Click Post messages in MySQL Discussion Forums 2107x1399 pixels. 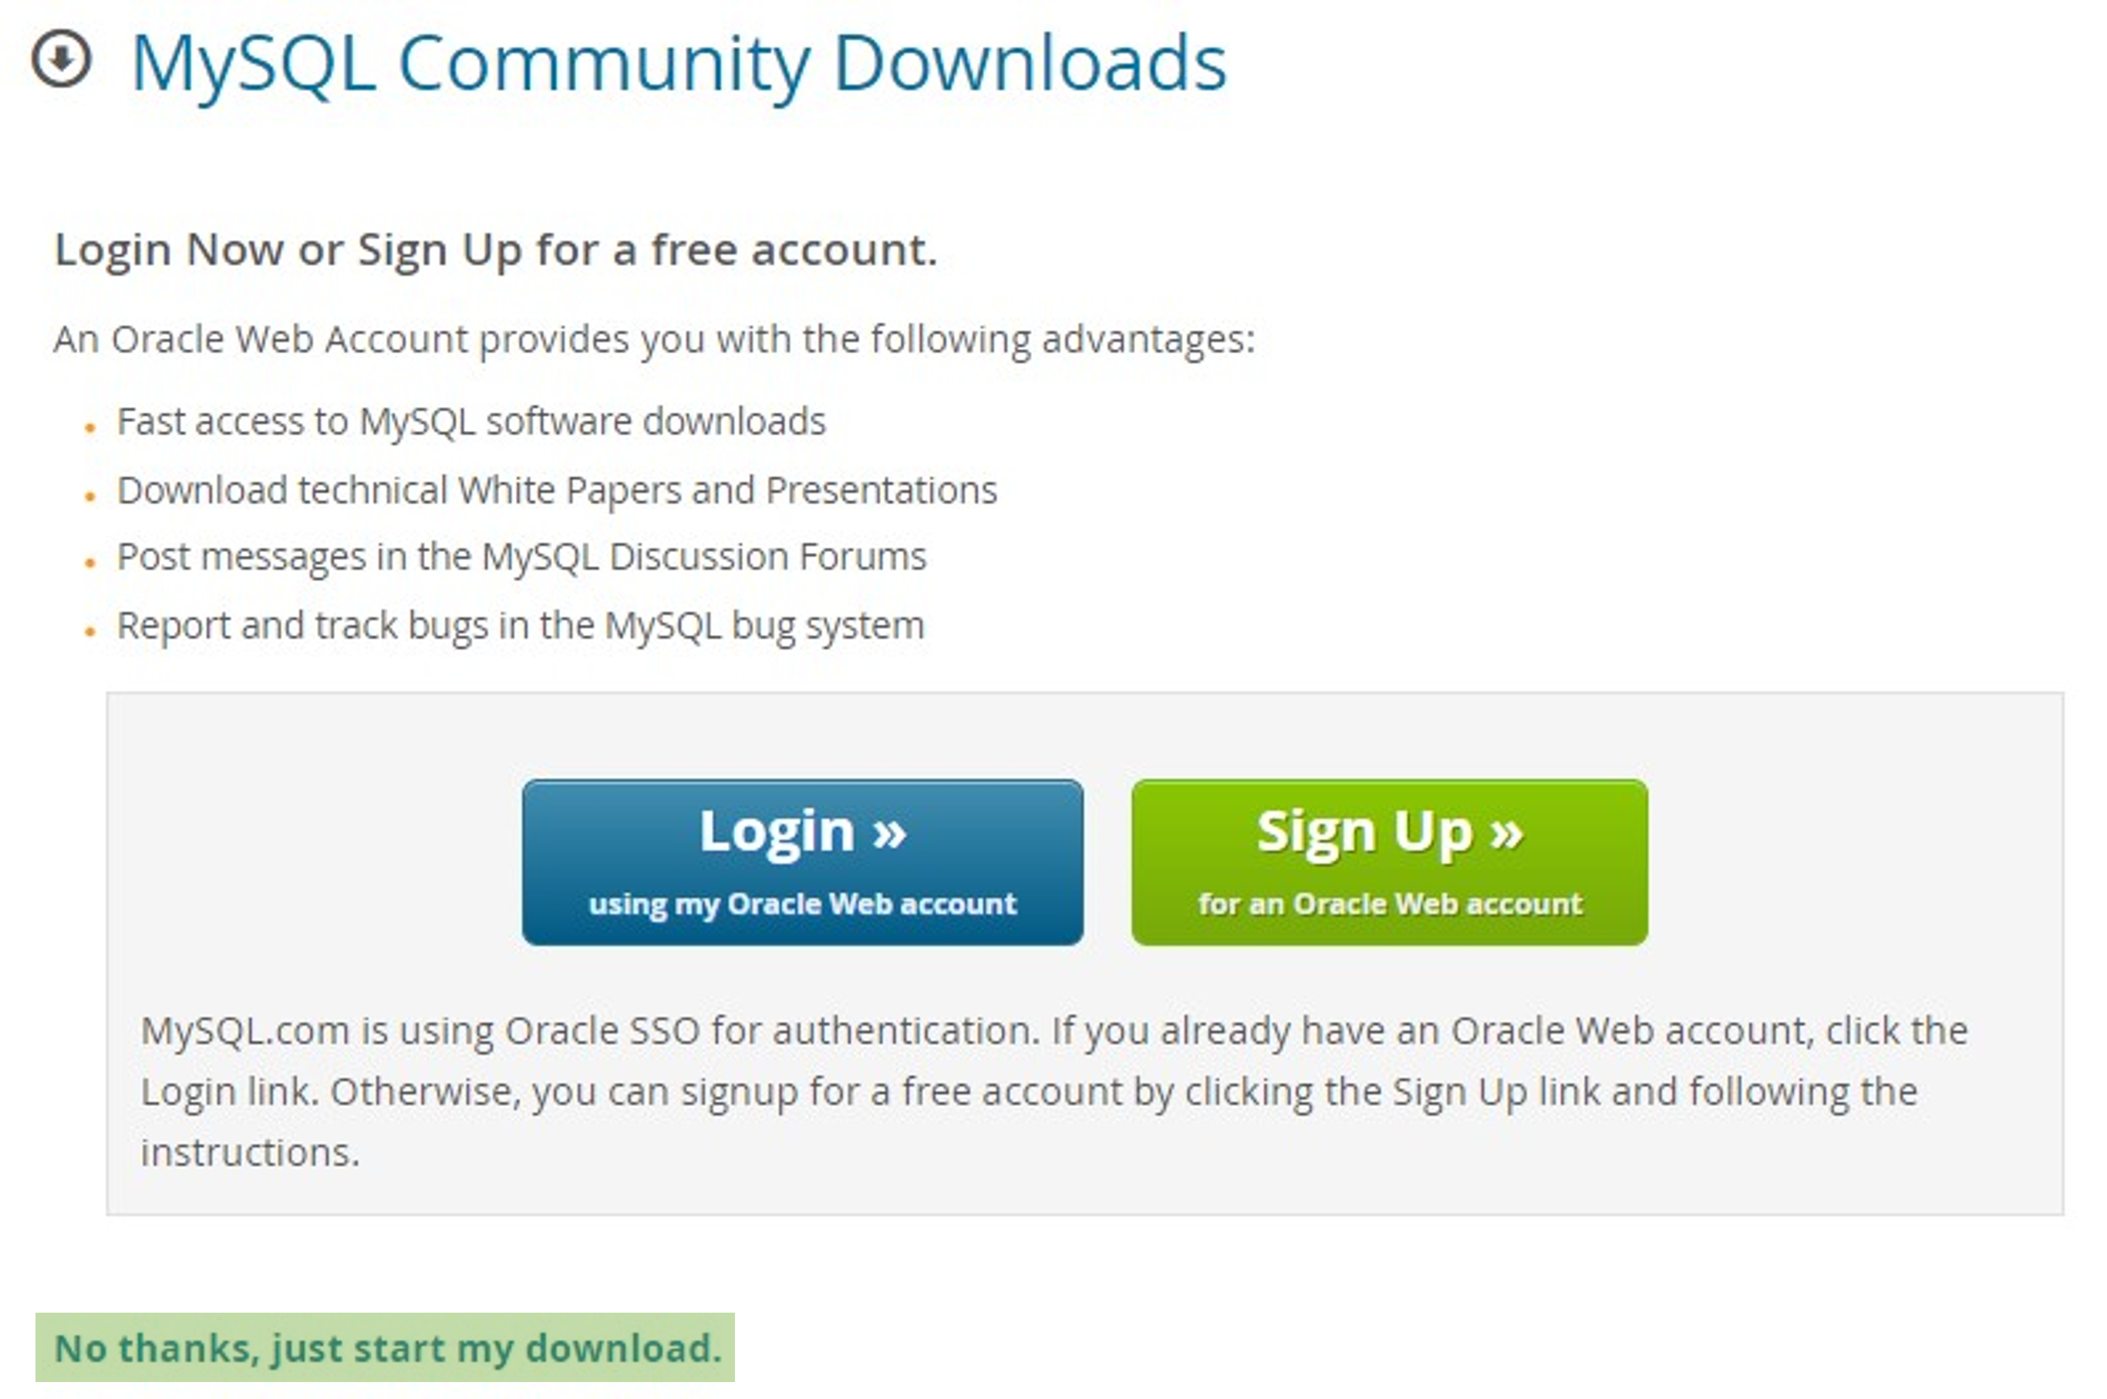click(x=521, y=557)
